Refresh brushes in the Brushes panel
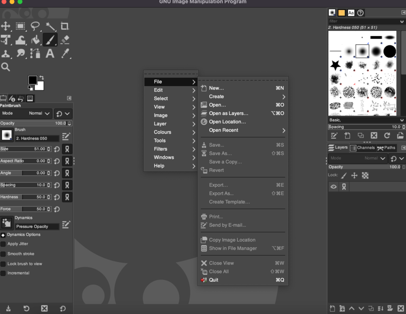 [387, 135]
